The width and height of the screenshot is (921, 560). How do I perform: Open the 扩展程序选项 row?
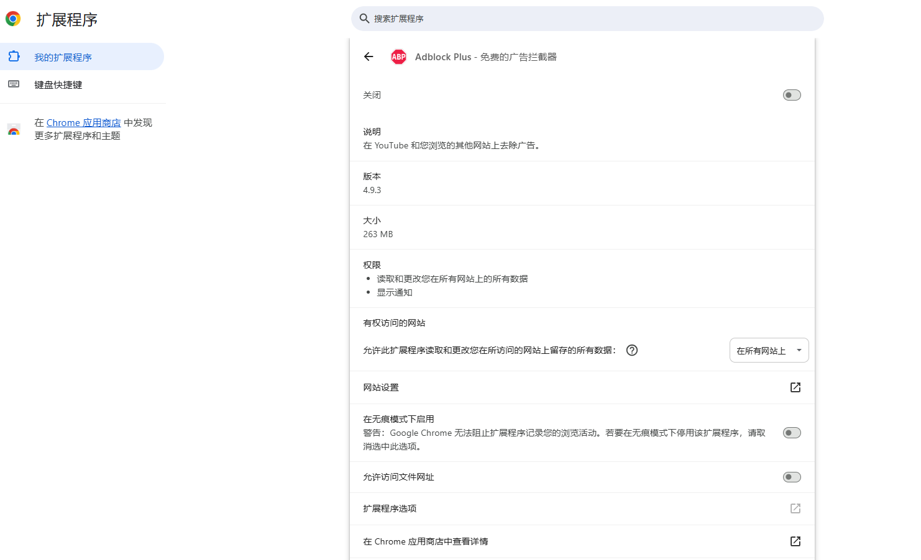point(582,508)
